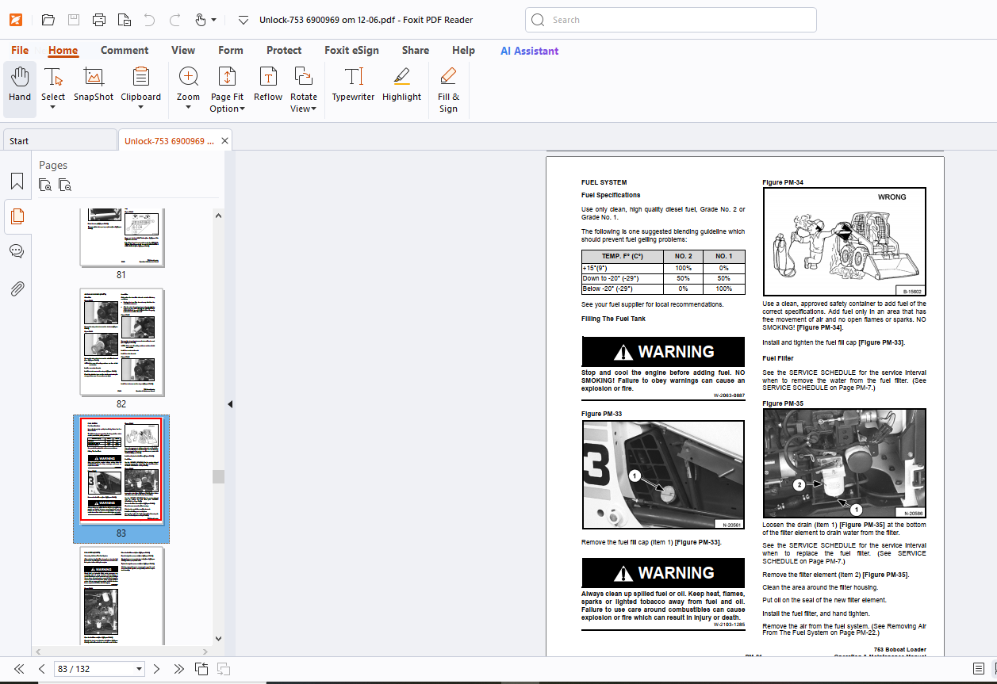Click the previous view icon in status bar
This screenshot has width=997, height=684.
click(x=201, y=669)
